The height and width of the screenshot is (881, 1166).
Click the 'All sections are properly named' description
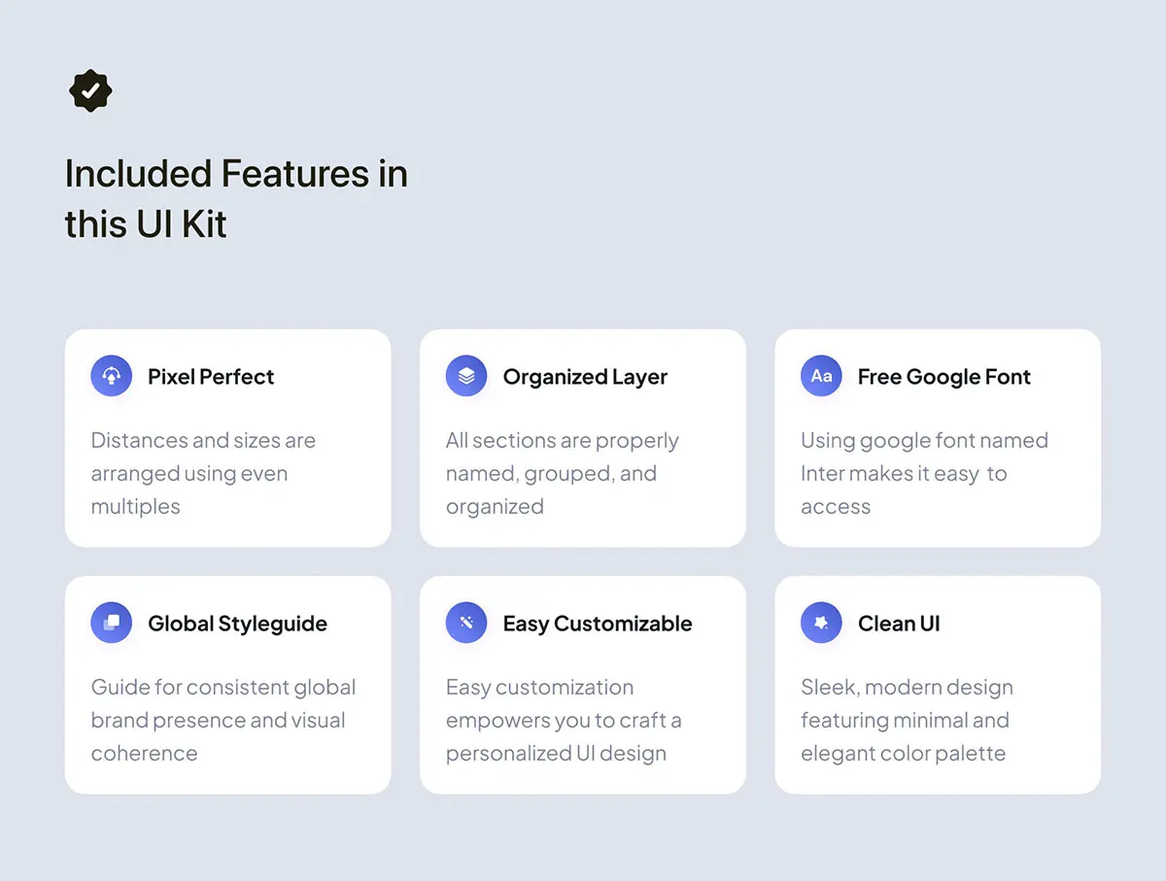tap(562, 473)
